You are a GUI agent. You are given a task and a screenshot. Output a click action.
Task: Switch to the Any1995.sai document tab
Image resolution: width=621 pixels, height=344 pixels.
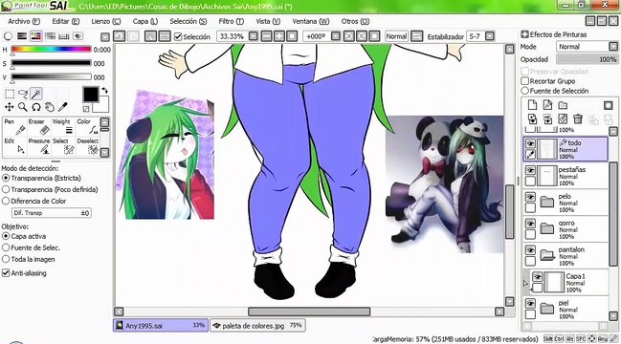(x=161, y=326)
